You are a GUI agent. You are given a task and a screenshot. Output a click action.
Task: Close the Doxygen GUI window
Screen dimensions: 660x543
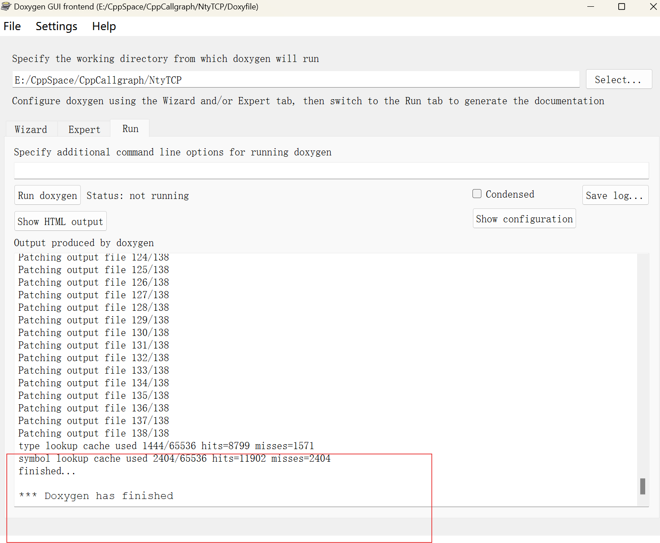pos(653,7)
